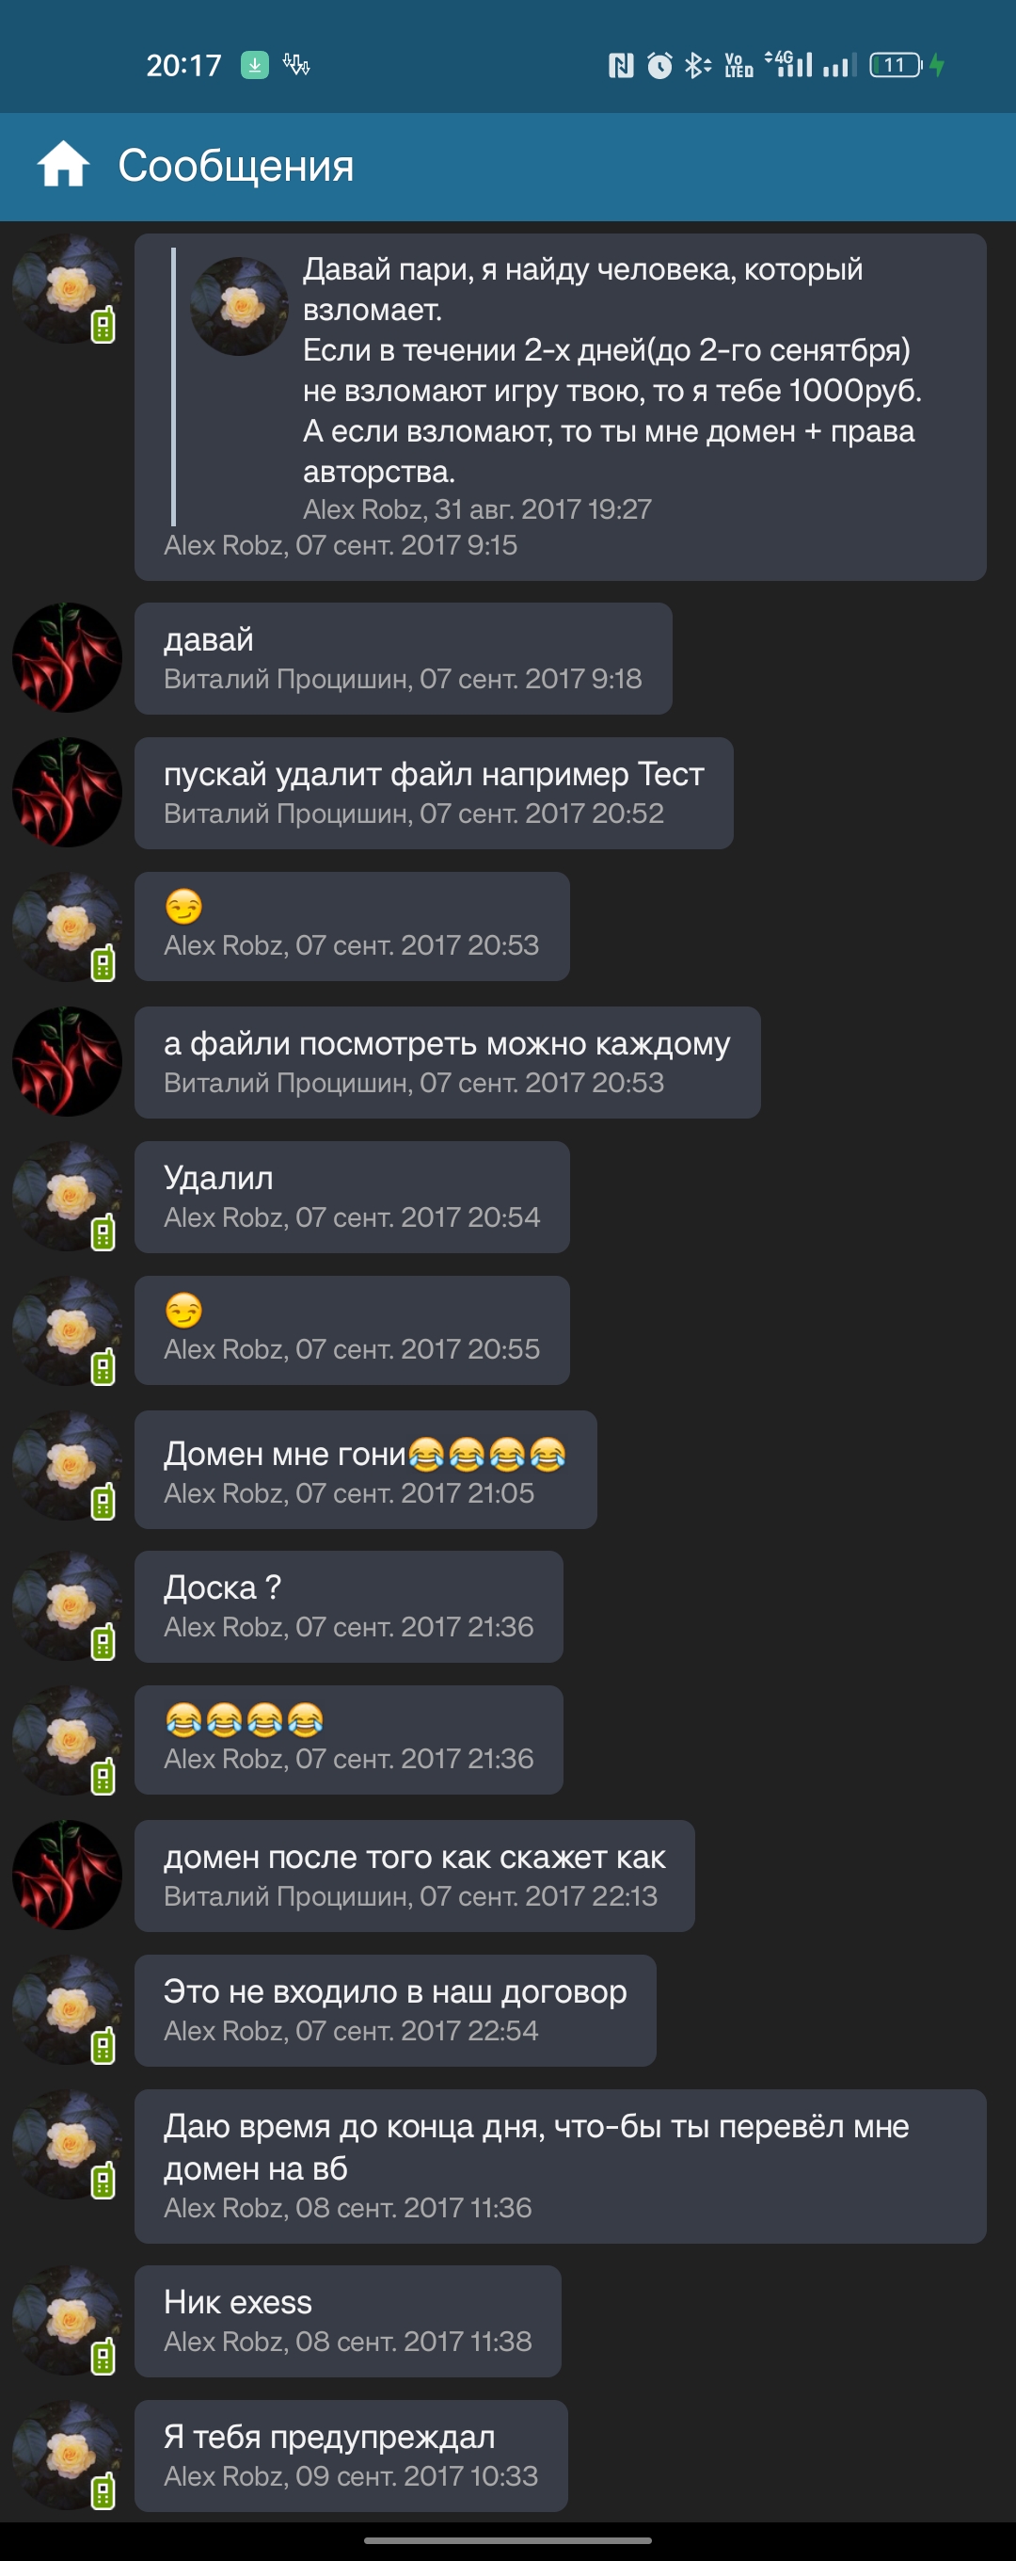The image size is (1016, 2561).
Task: Tap the 'Доска ?' message
Action: [x=349, y=1606]
